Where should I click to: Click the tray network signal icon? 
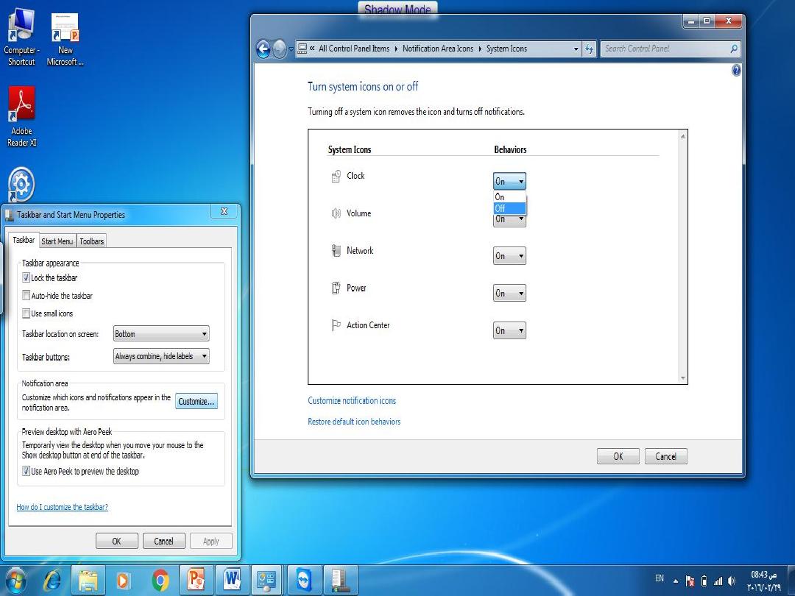718,581
